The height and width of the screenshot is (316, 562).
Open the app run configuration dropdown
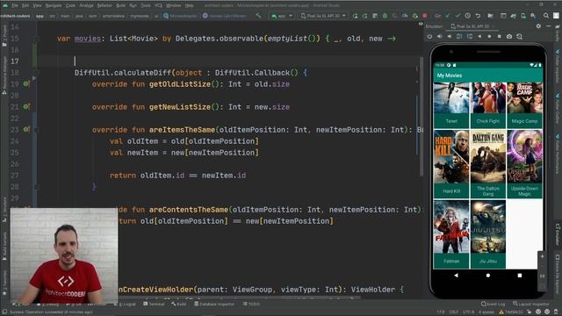tap(282, 16)
